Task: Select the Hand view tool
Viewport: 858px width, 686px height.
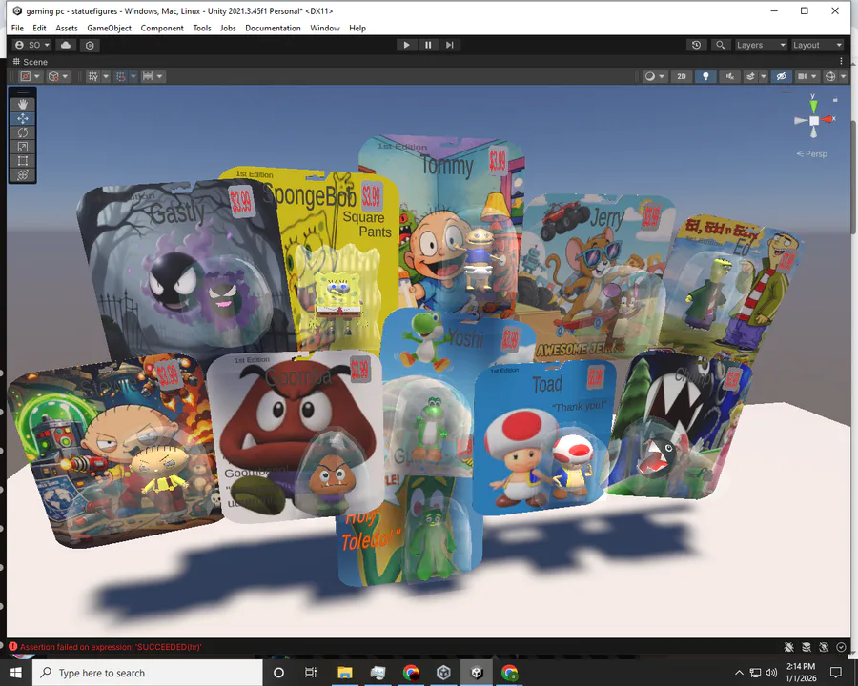Action: coord(23,104)
